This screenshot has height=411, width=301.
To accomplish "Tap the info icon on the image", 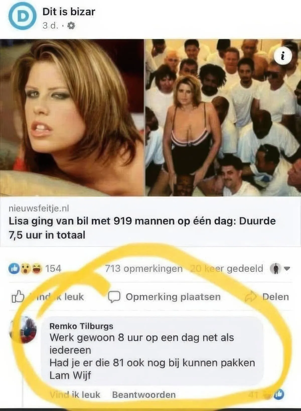I will coord(283,56).
